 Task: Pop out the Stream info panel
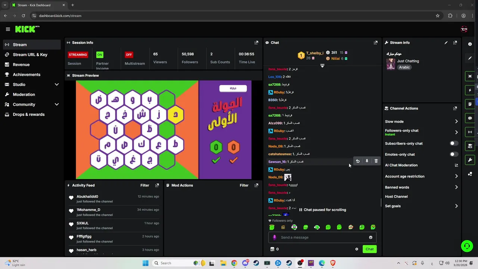click(455, 43)
